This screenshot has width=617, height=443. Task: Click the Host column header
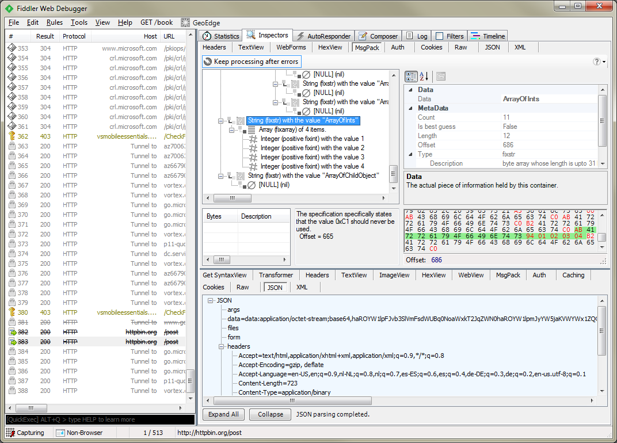tap(126, 36)
